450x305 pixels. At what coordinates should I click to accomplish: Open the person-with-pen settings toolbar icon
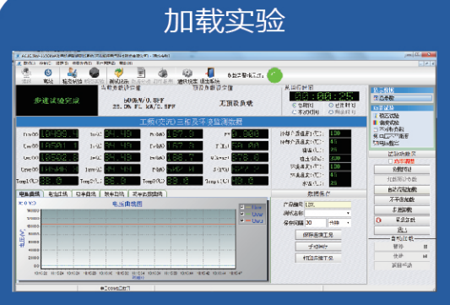[72, 73]
